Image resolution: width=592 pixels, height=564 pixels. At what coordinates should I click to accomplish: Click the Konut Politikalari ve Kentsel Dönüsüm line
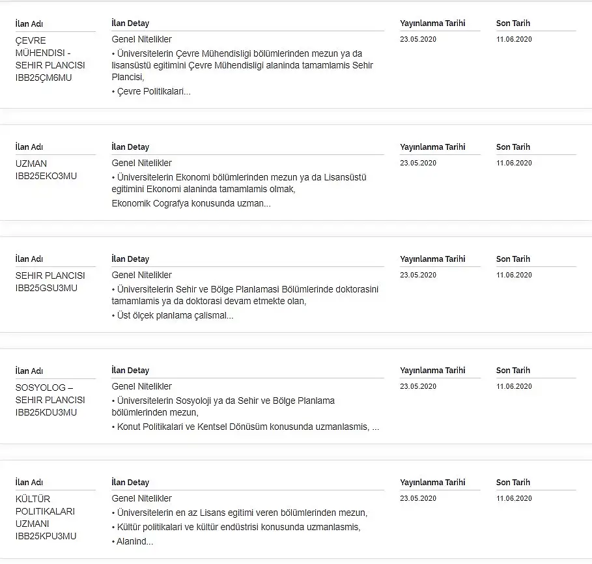[245, 427]
